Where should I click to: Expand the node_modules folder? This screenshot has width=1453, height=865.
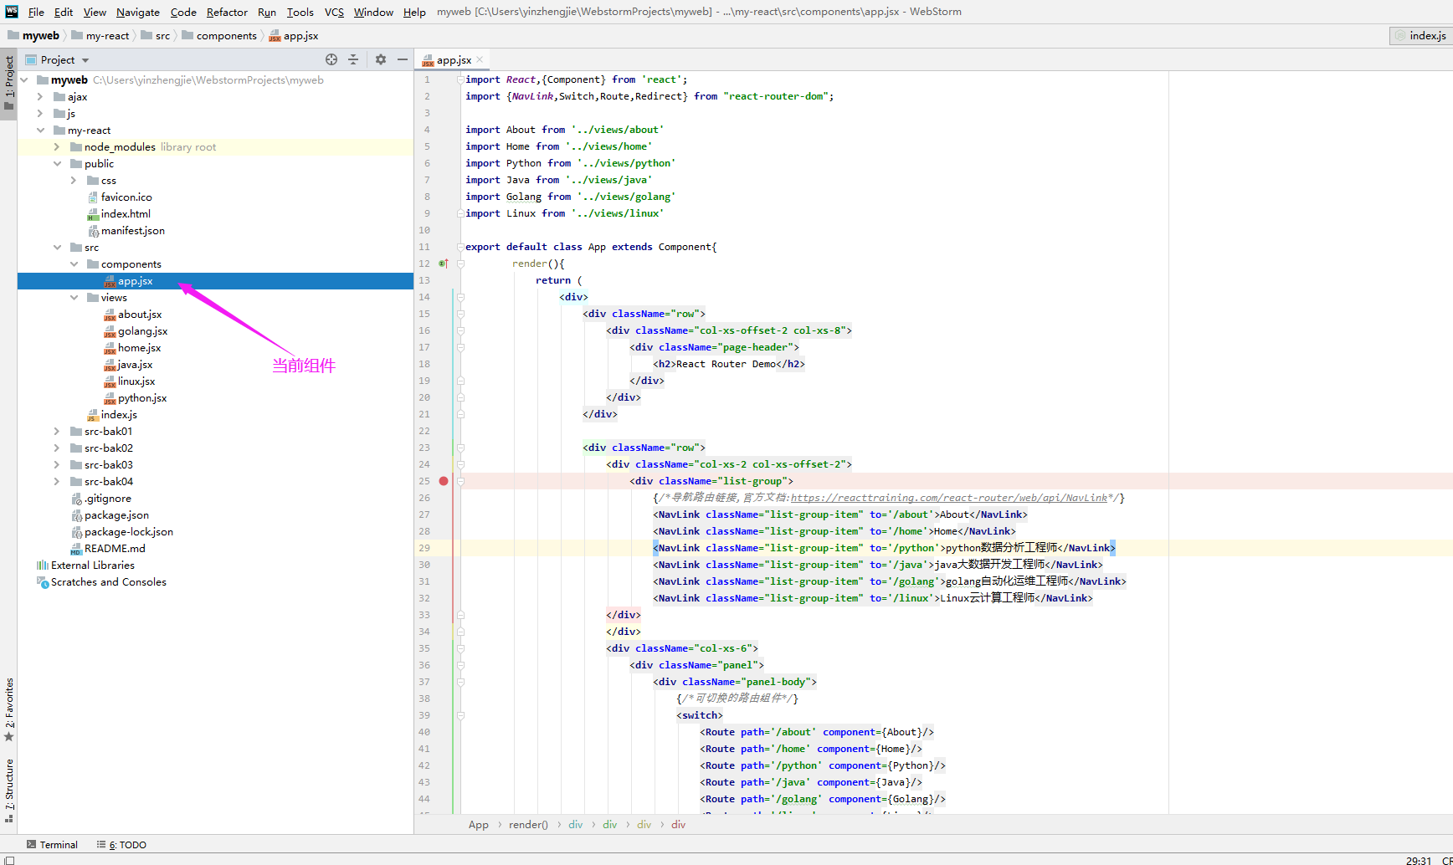[x=57, y=147]
